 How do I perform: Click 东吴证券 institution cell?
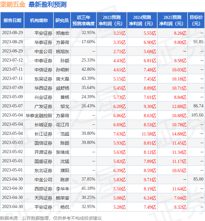coord(43,79)
